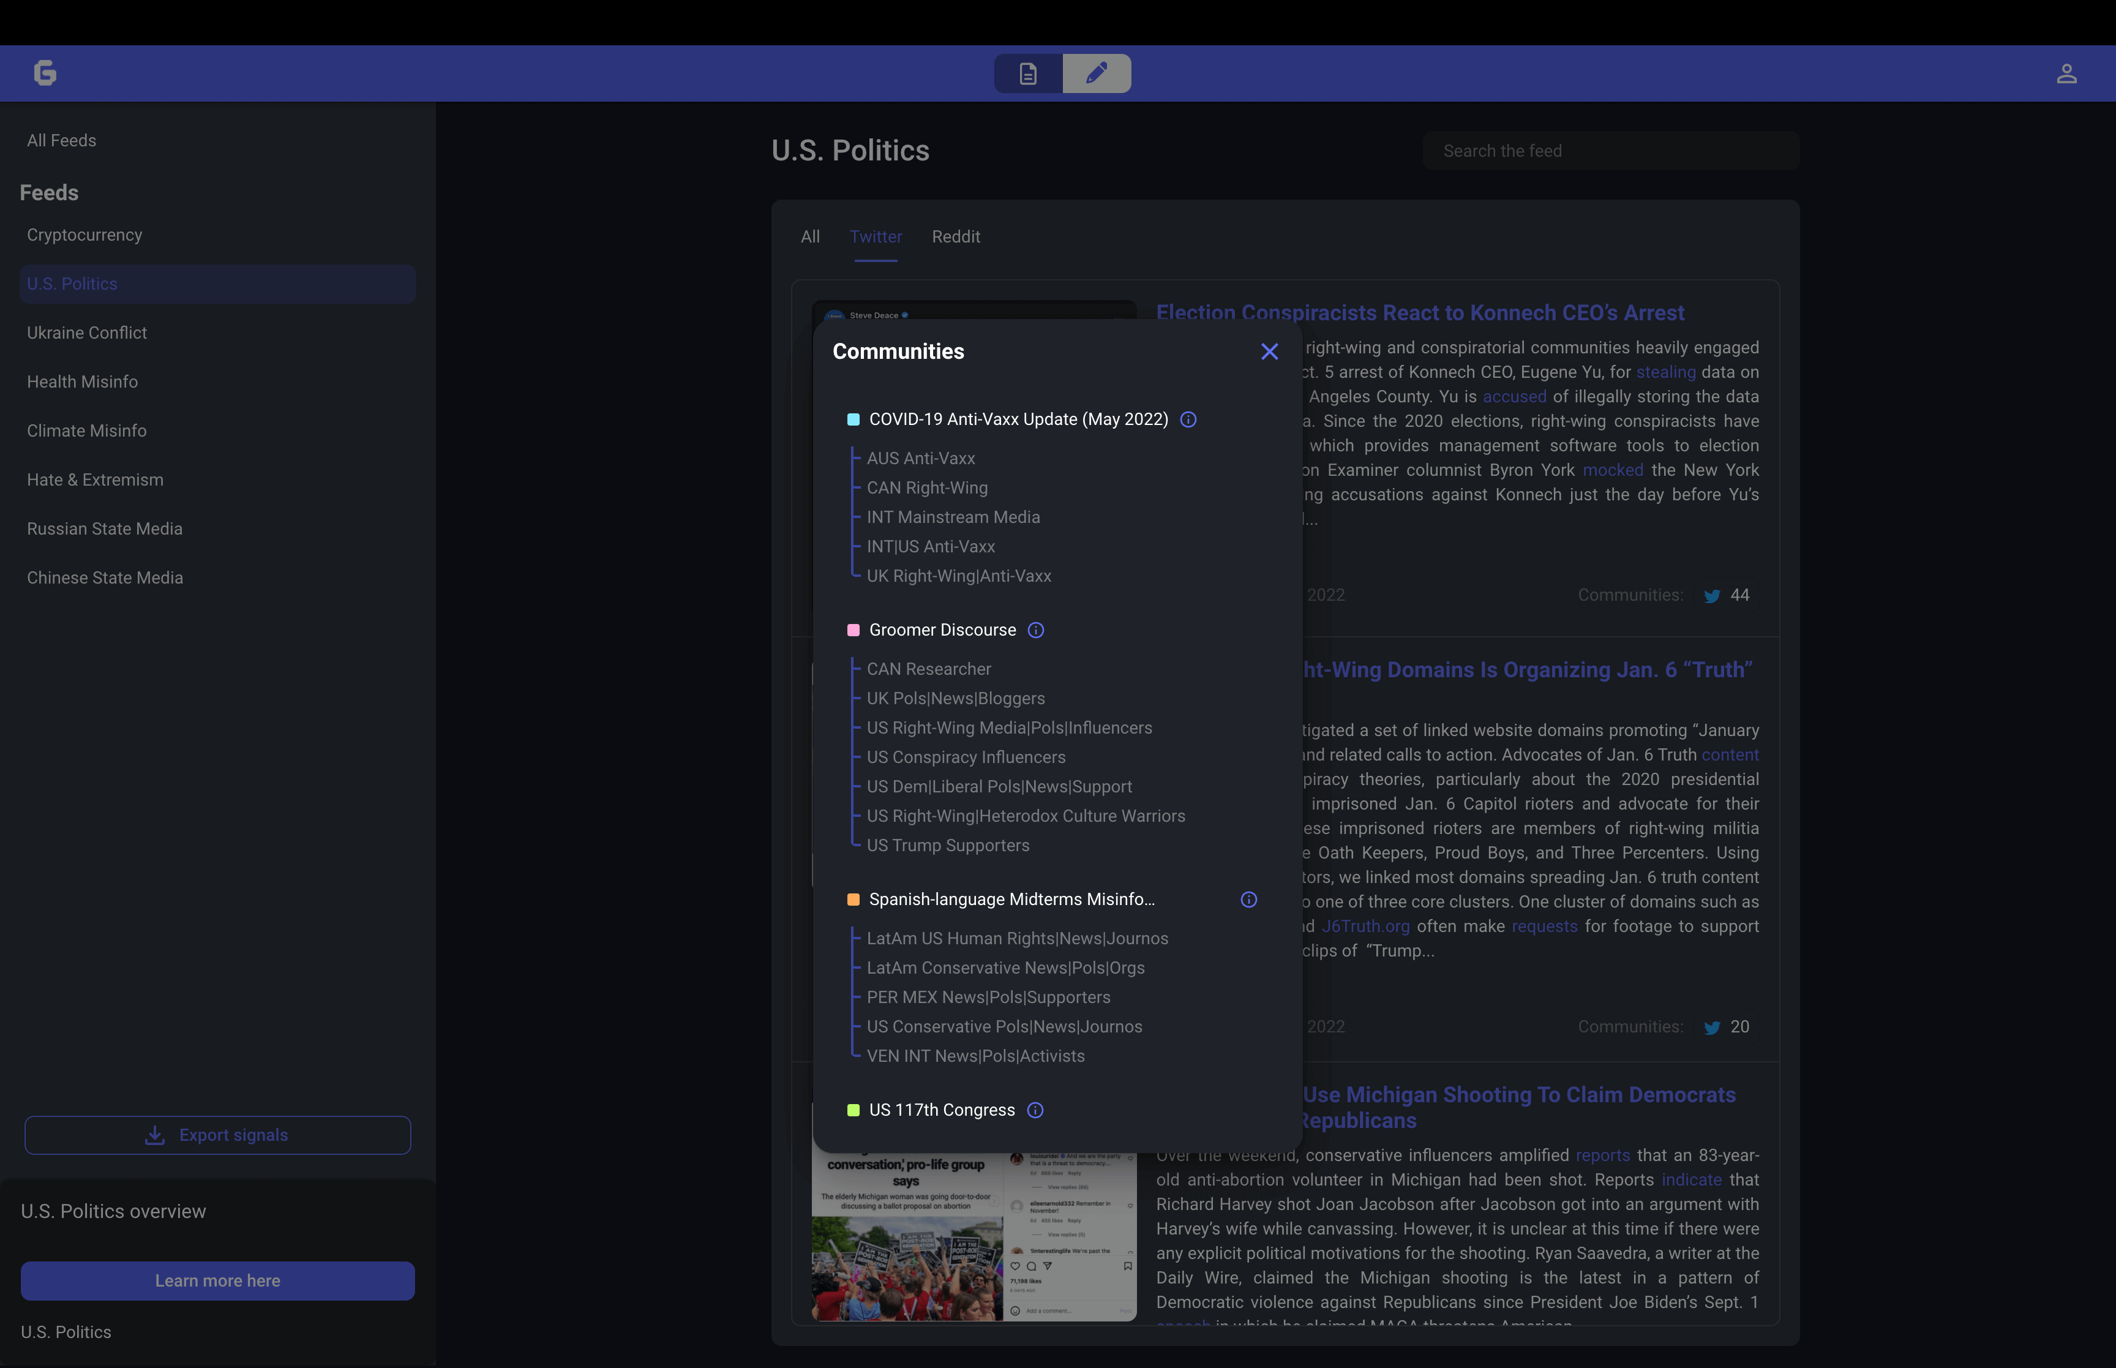Select INT Mainstream Media community
2116x1368 pixels.
(953, 517)
